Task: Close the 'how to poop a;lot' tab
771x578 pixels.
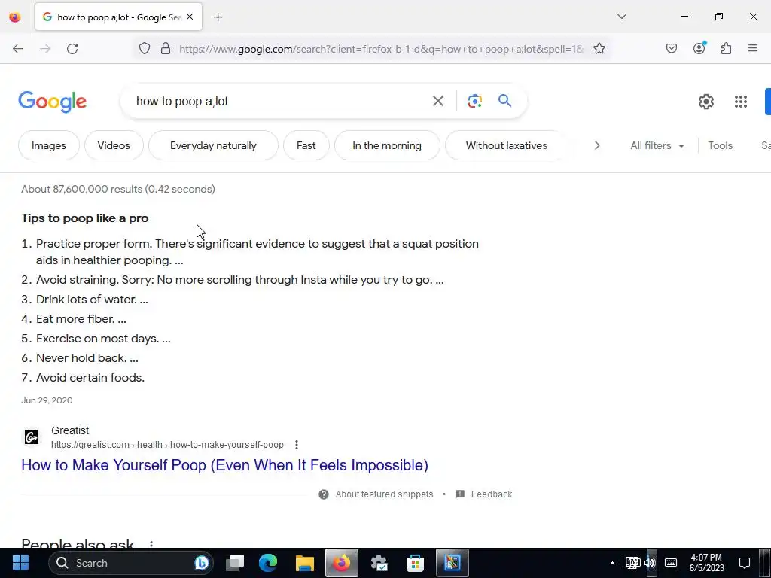Action: (190, 17)
